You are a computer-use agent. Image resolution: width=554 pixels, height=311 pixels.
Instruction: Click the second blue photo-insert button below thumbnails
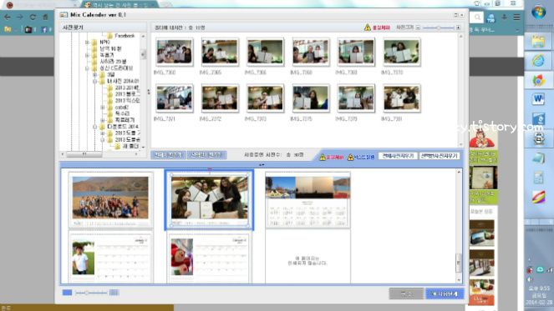coord(206,155)
